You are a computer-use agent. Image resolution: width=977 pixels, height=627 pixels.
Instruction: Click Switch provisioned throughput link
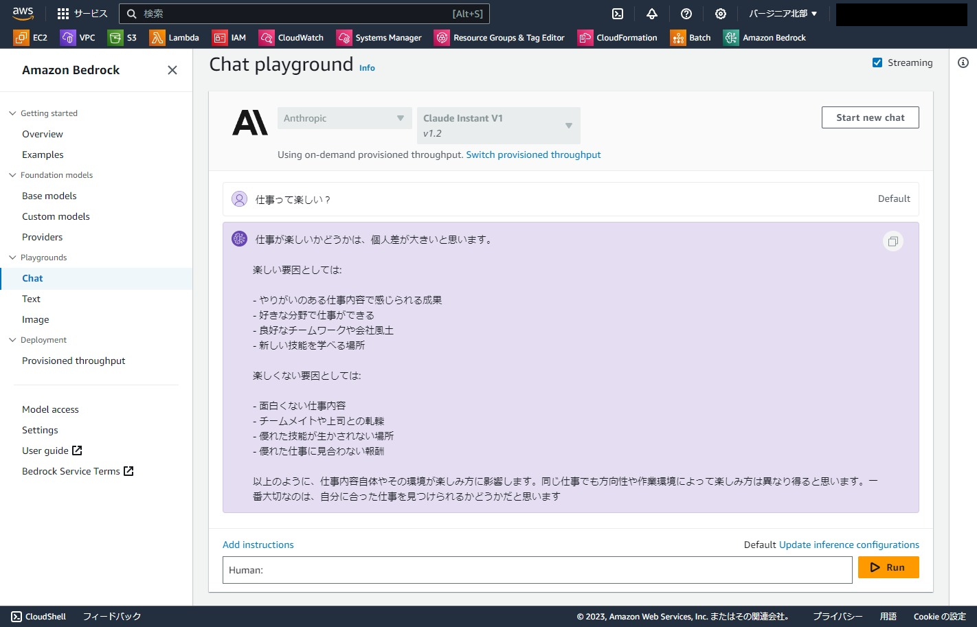coord(533,155)
